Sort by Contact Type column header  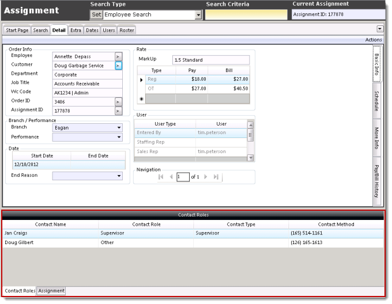(241, 225)
